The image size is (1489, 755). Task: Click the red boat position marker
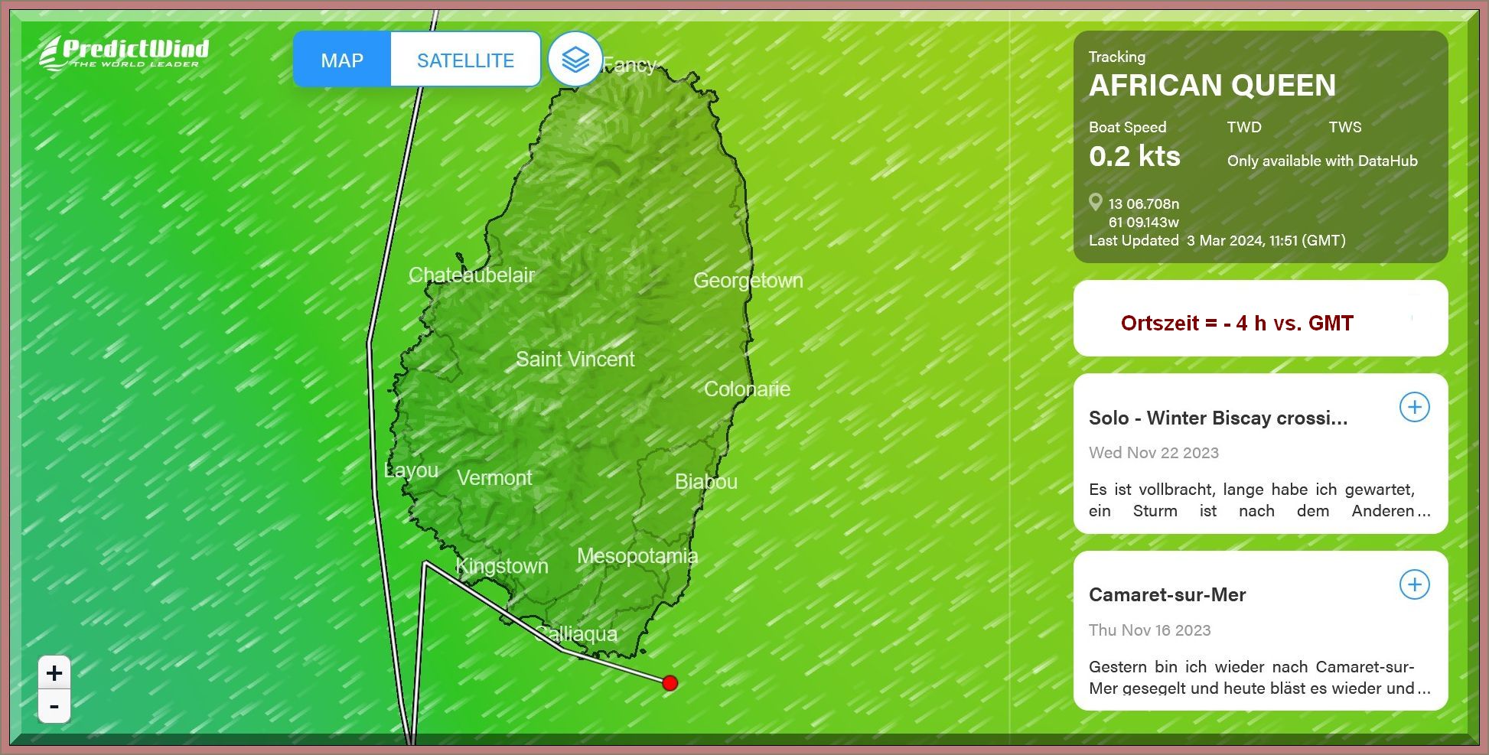coord(670,682)
